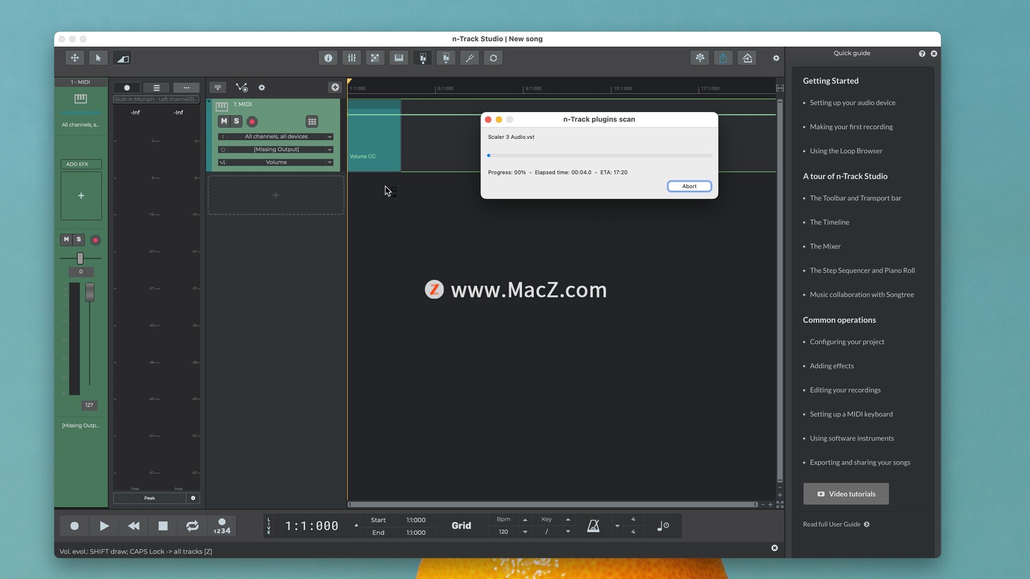Switch to meter dot view tab

point(127,88)
